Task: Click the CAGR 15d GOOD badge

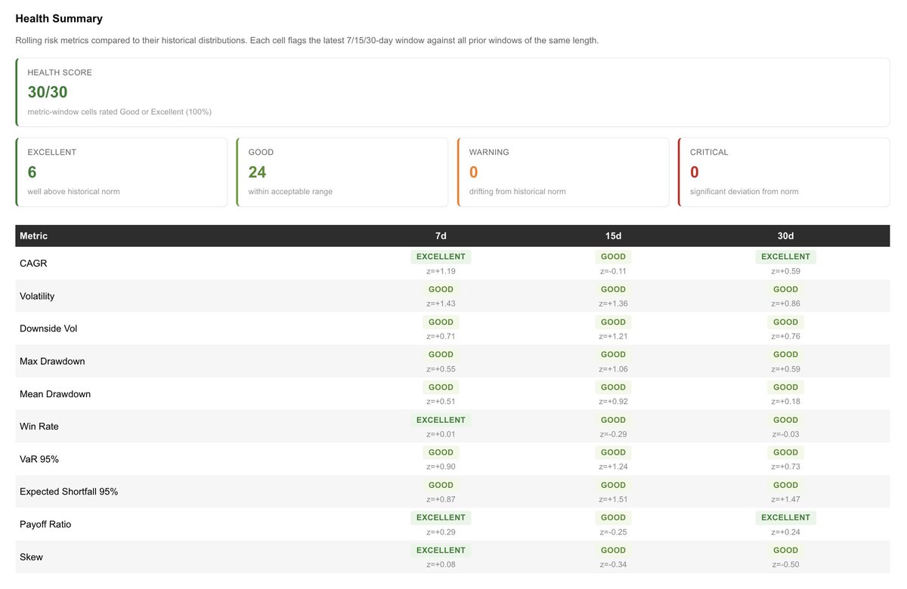Action: pos(613,257)
